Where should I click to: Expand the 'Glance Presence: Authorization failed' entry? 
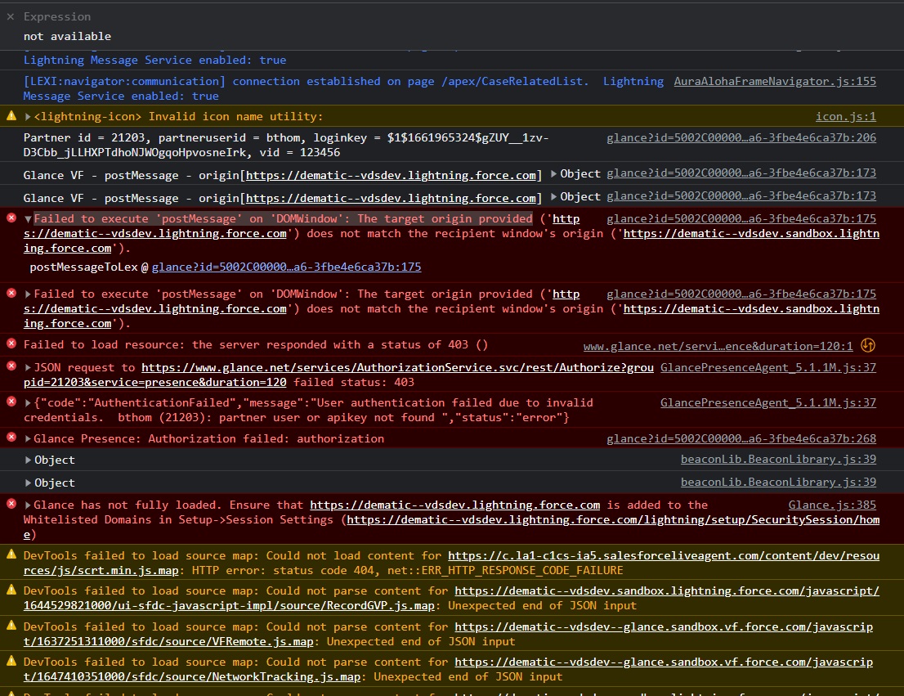[x=28, y=438]
